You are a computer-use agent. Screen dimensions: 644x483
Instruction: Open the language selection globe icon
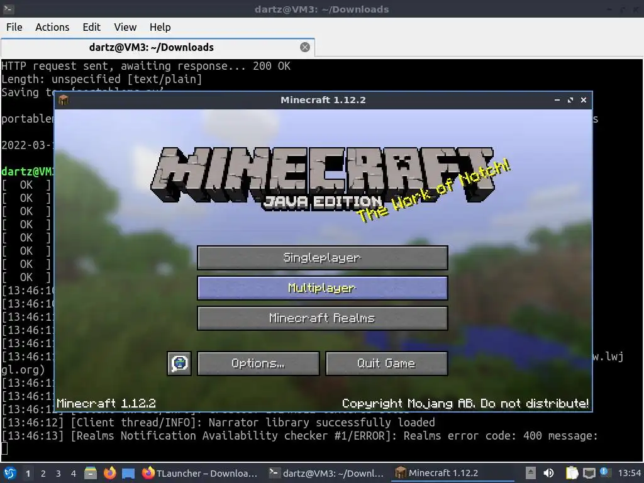click(179, 364)
